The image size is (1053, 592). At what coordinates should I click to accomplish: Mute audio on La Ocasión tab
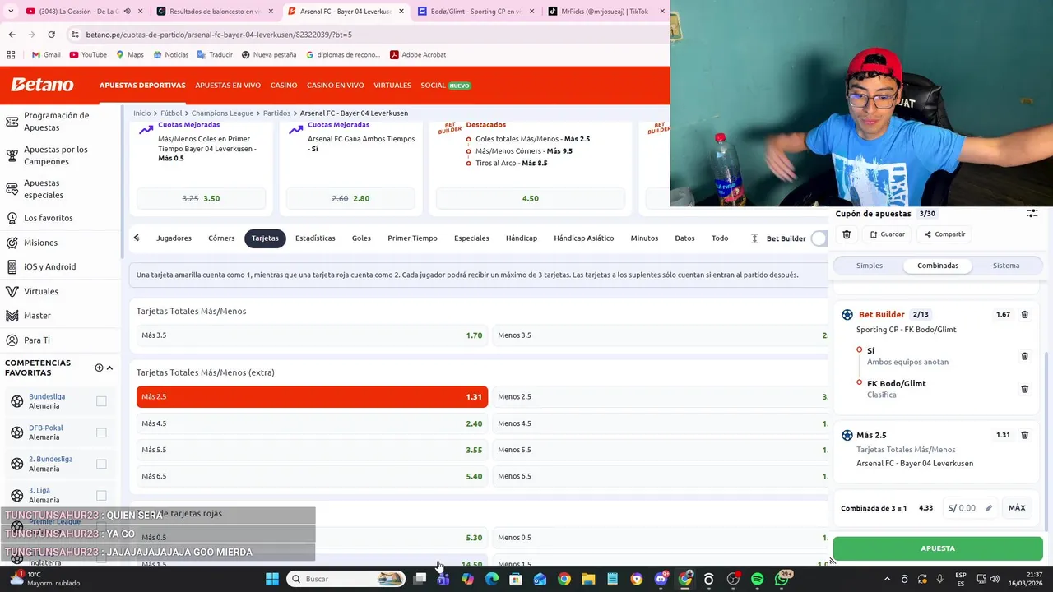[x=127, y=12]
